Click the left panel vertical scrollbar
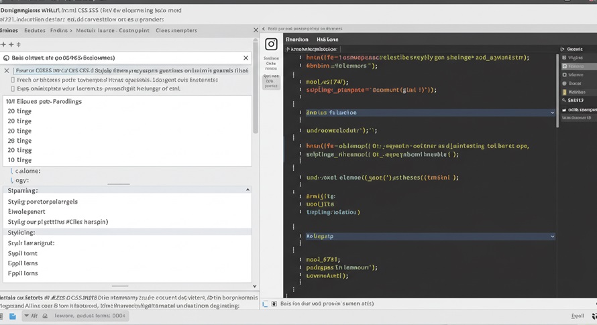The height and width of the screenshot is (325, 597). coord(256,86)
